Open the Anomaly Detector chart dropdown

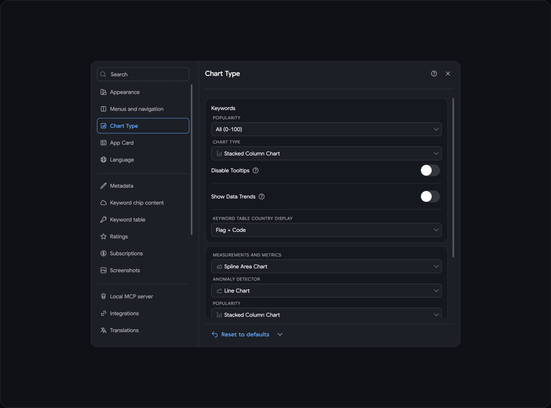[x=326, y=291]
